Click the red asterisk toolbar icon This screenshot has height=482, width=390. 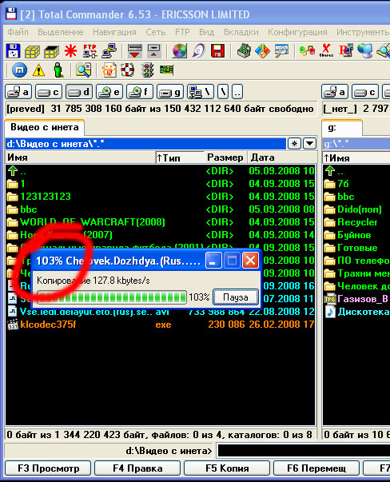(x=70, y=50)
